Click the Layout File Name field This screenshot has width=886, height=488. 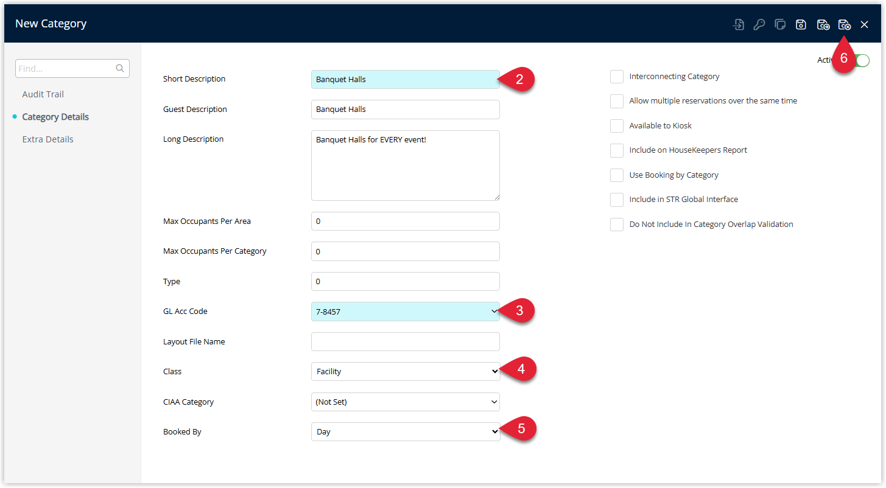coord(406,342)
